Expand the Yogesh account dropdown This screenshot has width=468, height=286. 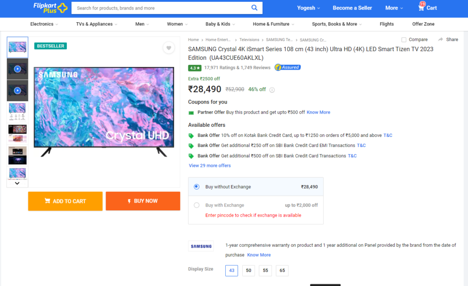click(308, 8)
